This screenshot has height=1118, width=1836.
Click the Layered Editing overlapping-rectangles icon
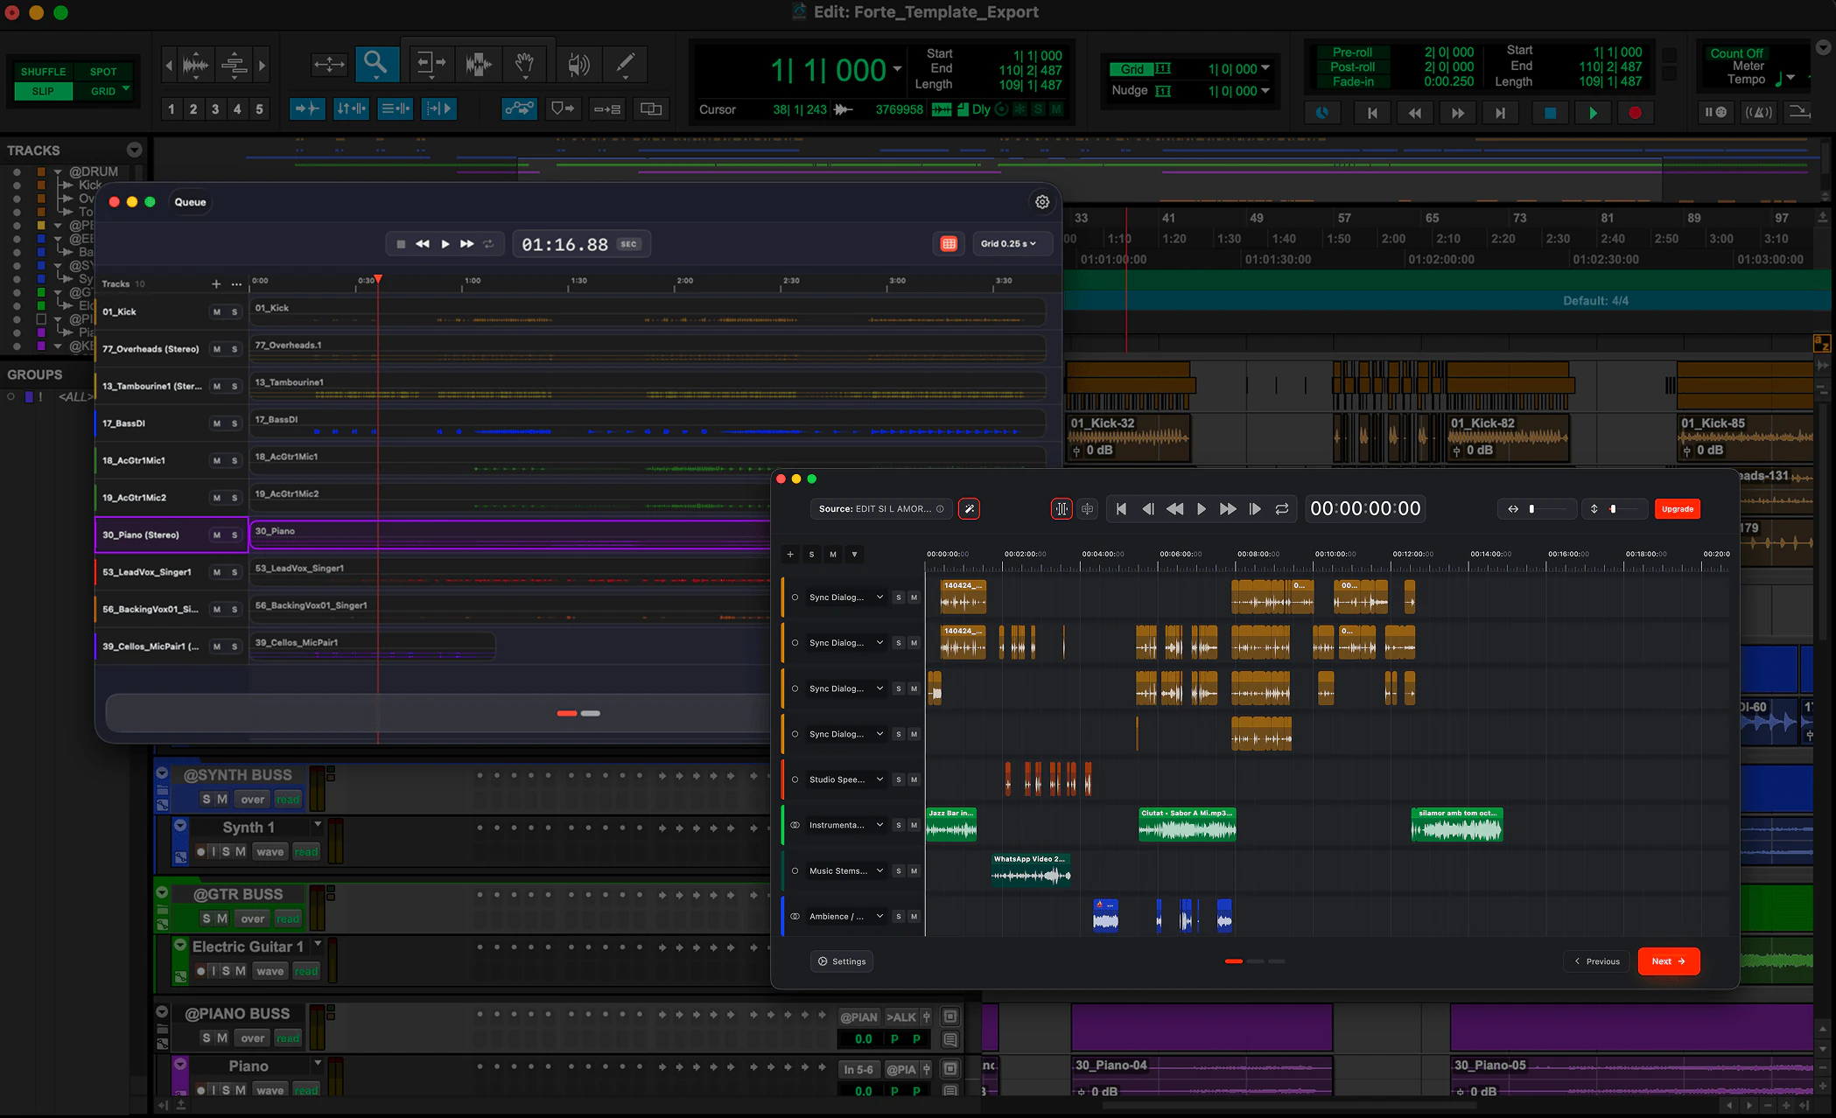point(651,108)
